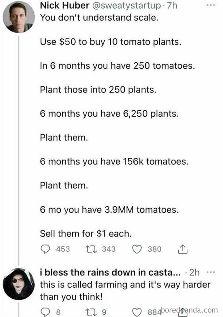
Task: Open the three-dot menu on Nick Huber's tweet
Action: (210, 4)
